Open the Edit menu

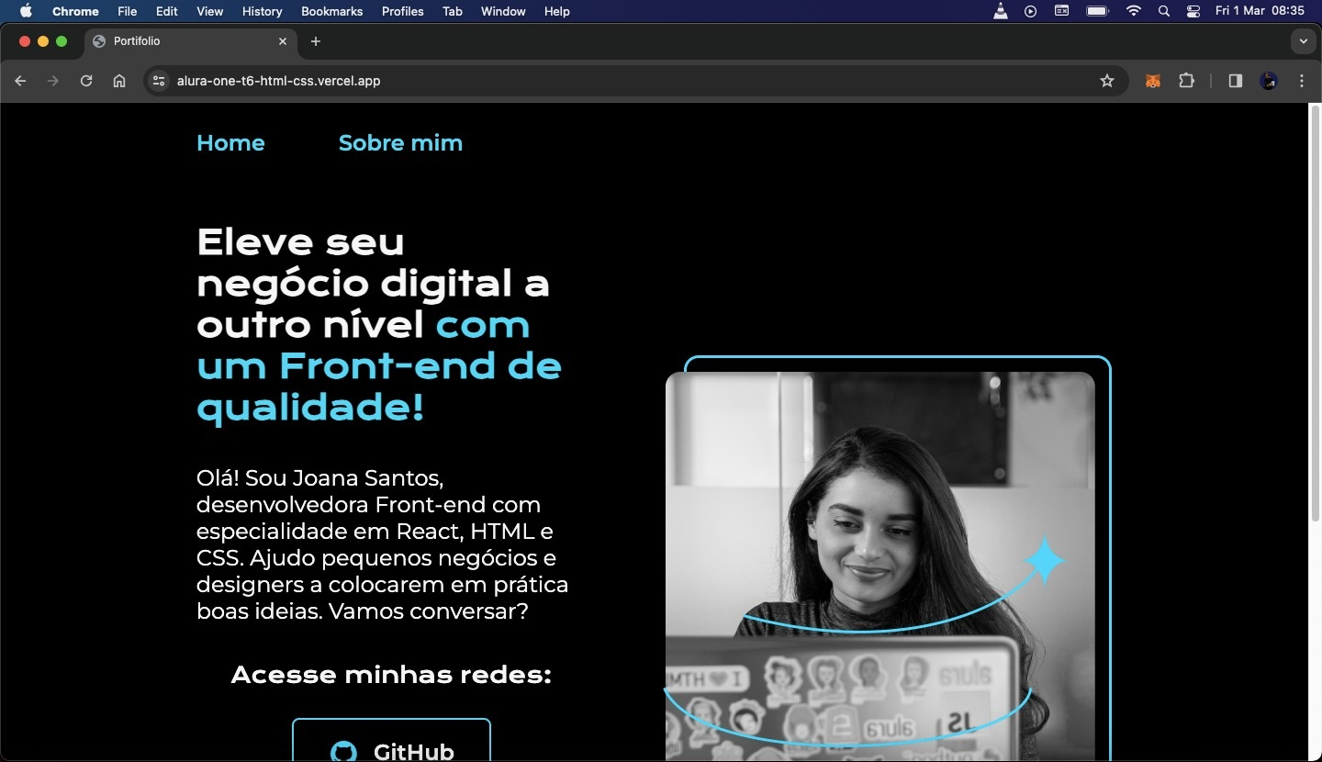167,11
